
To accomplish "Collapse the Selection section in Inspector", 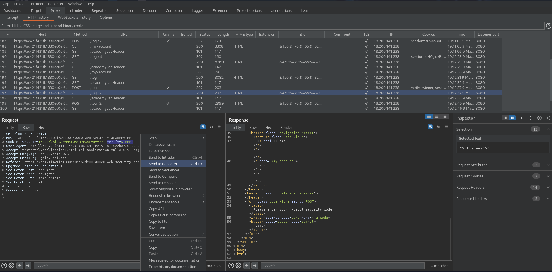I will coord(548,129).
